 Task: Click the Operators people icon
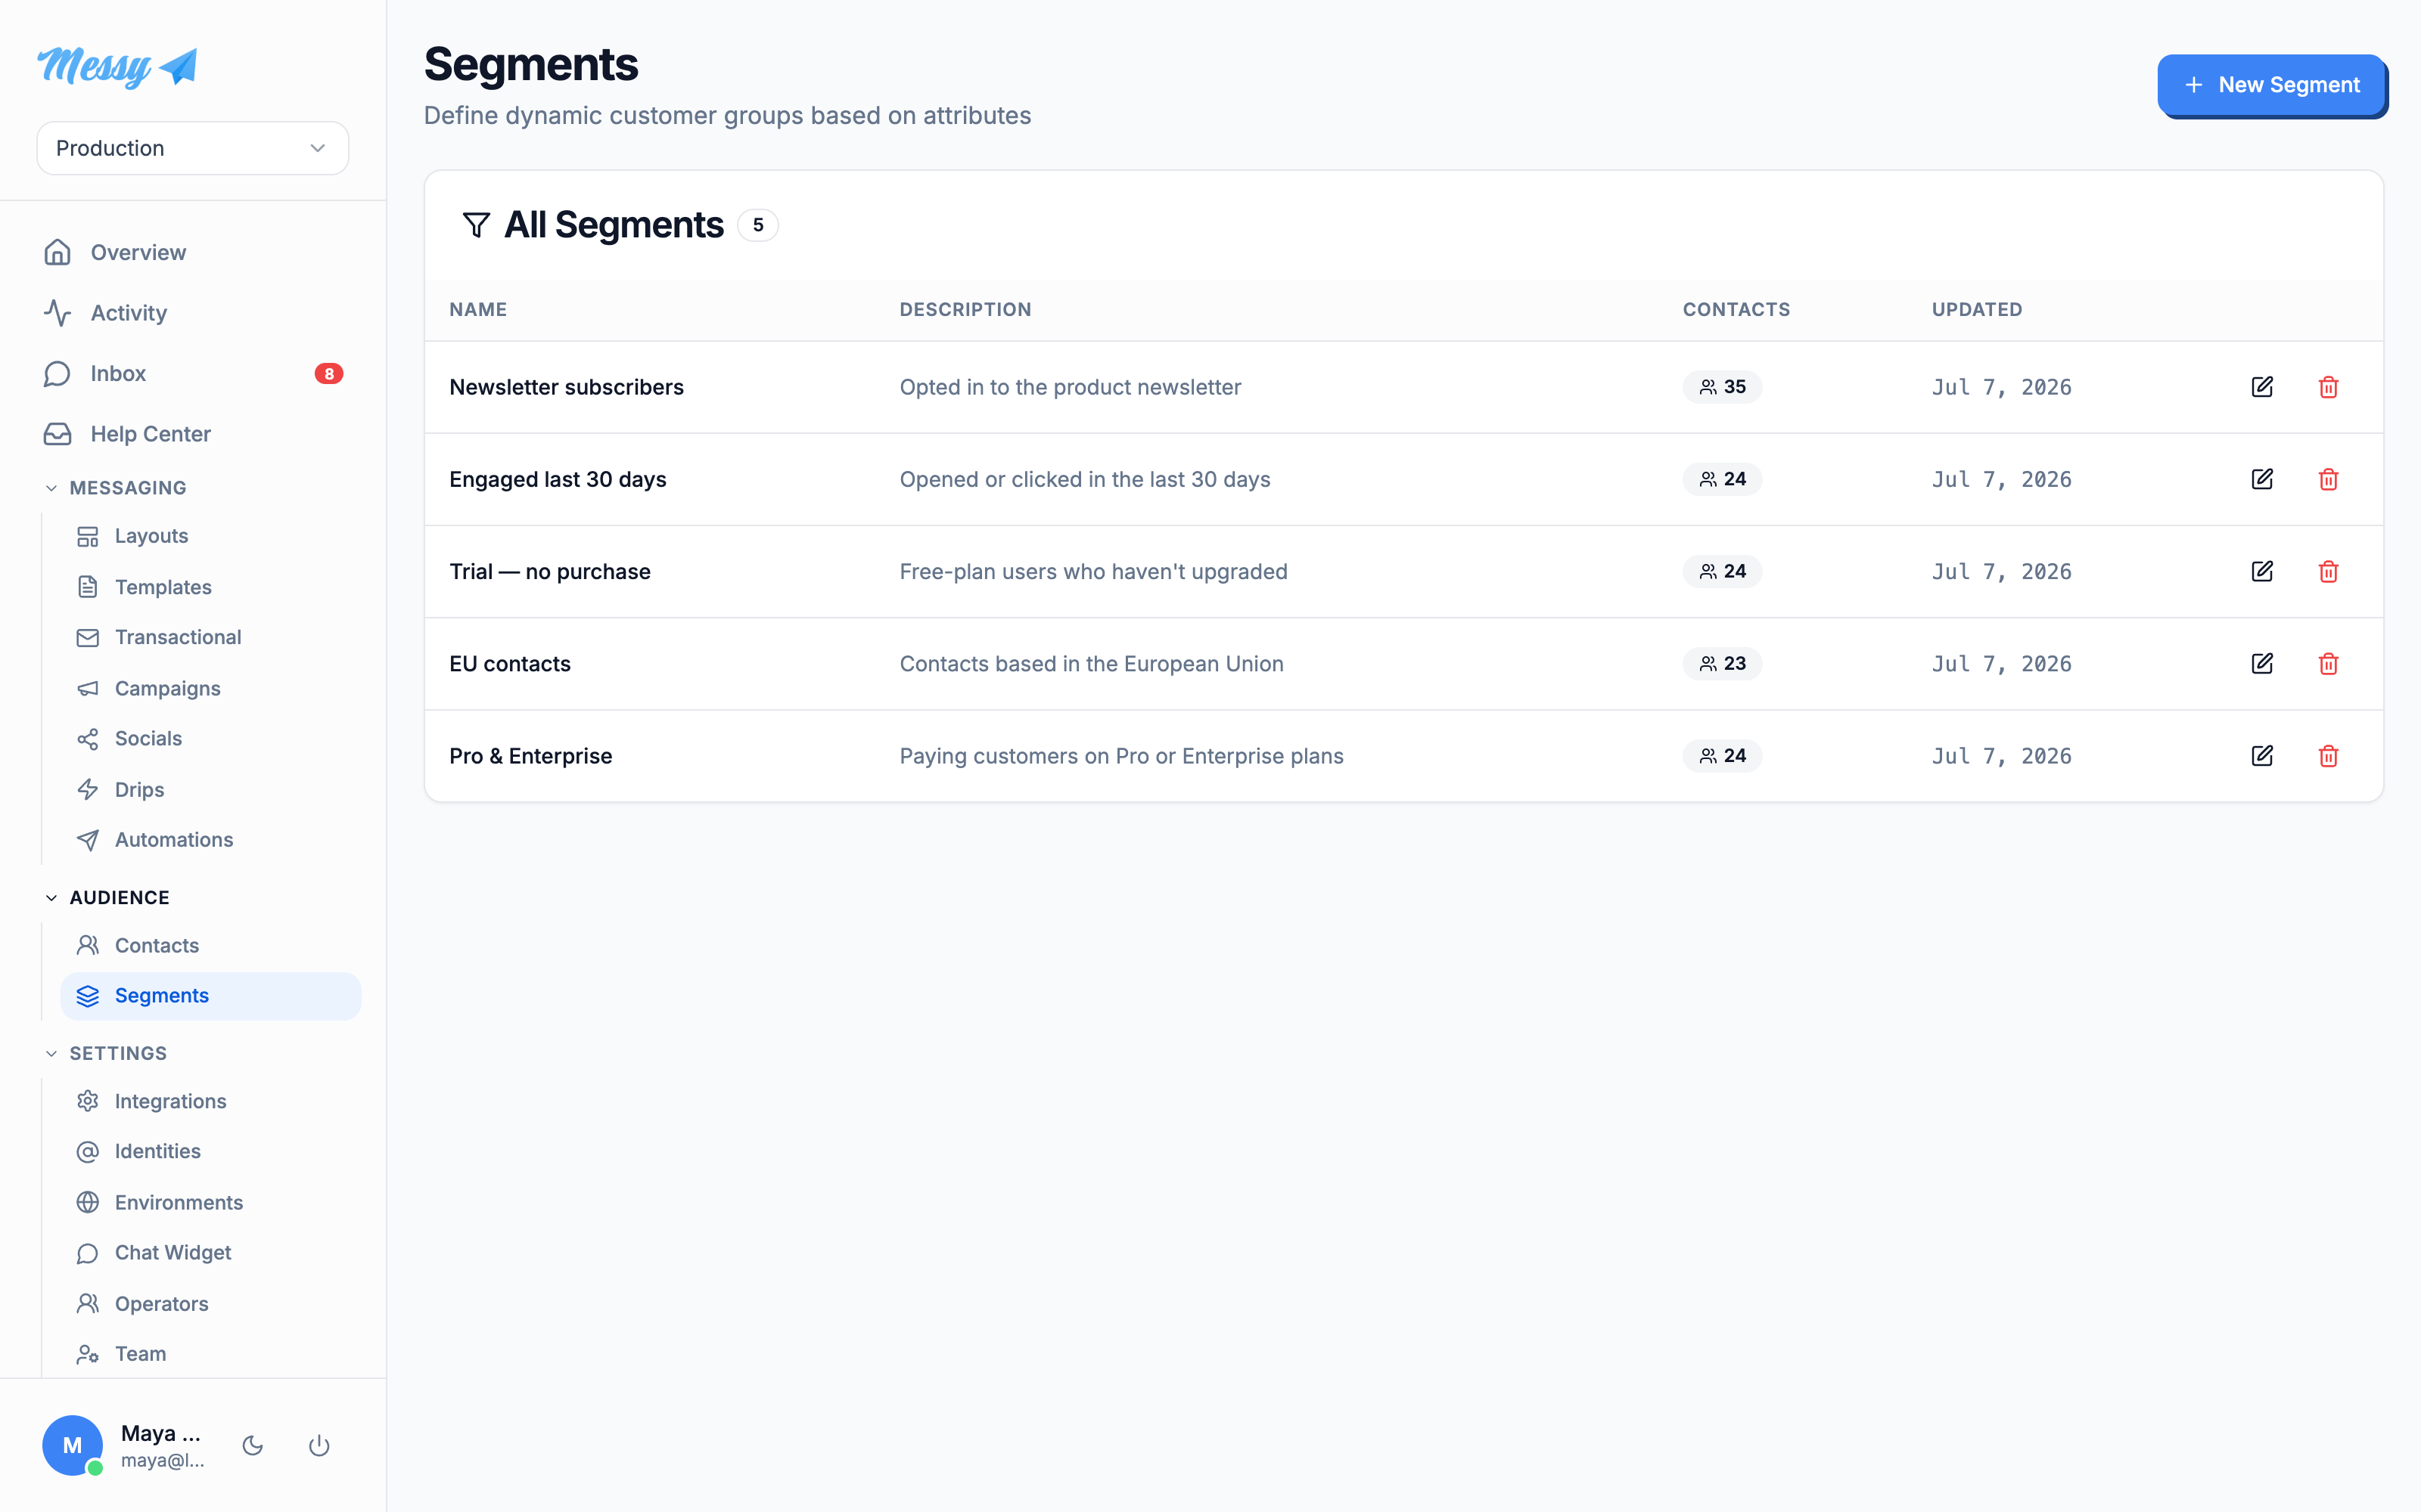click(88, 1303)
